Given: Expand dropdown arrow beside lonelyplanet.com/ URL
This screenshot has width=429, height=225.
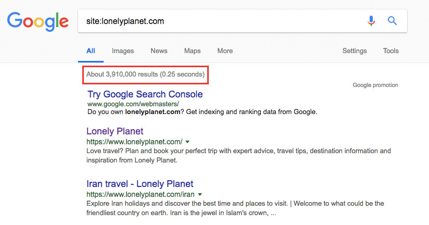Looking at the screenshot, I should point(187,142).
